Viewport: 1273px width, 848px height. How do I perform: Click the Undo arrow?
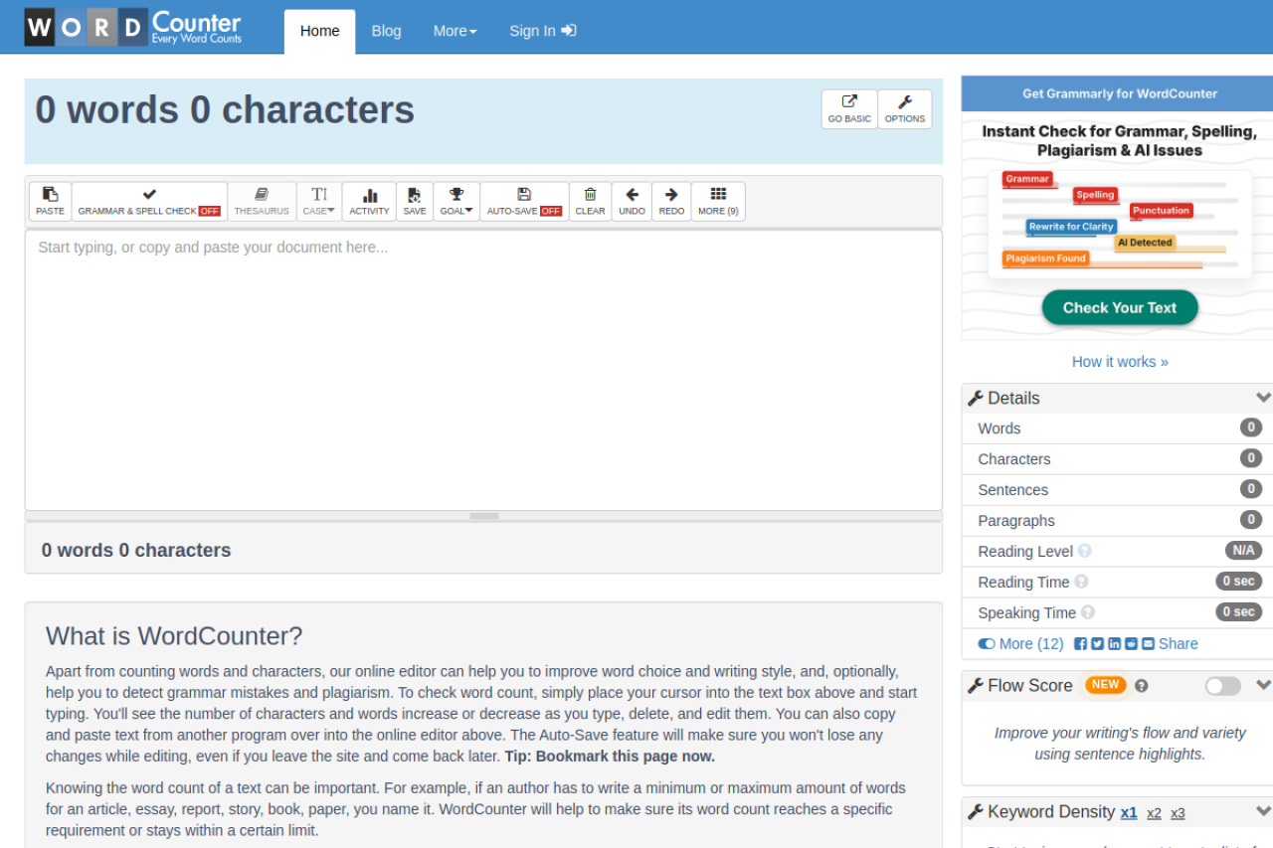tap(632, 201)
